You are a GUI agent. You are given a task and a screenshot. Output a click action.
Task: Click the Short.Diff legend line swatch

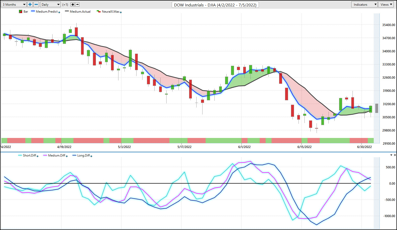(20, 155)
